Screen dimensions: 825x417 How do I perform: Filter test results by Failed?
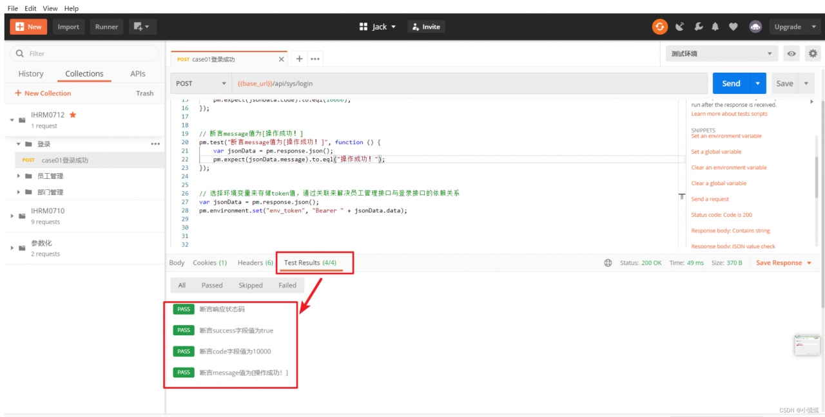(287, 285)
